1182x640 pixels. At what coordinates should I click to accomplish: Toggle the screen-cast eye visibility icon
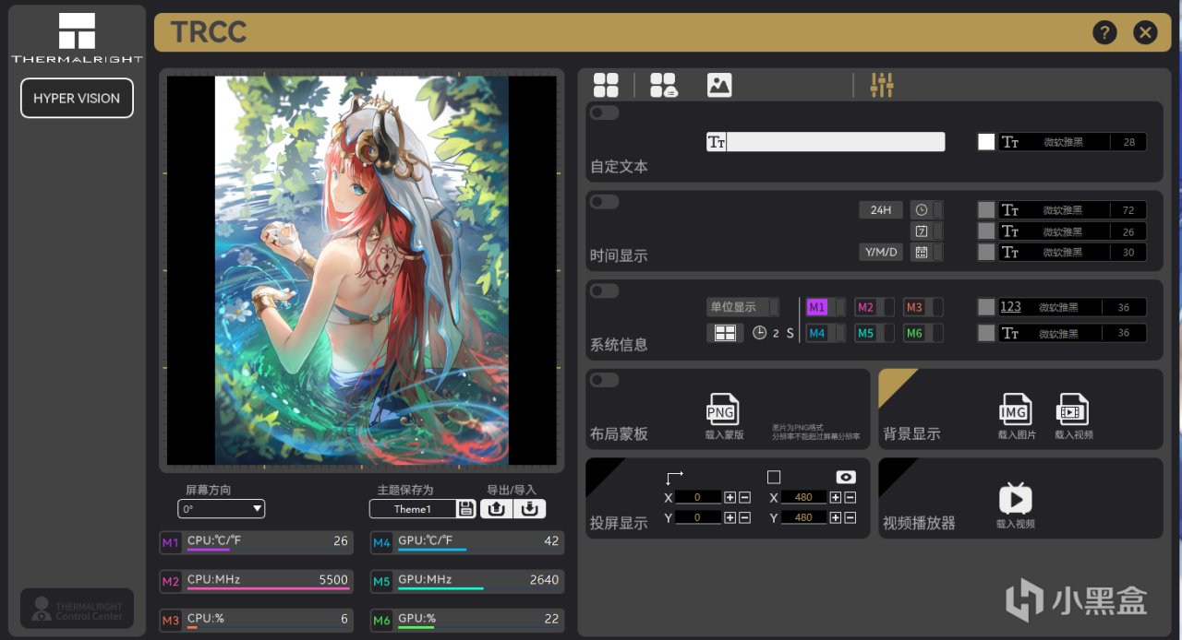click(x=846, y=477)
